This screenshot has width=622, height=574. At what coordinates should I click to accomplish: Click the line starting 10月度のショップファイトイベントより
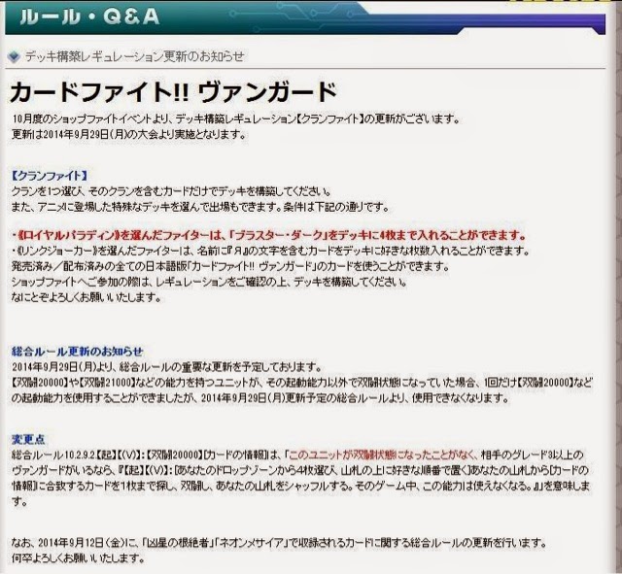(x=235, y=118)
